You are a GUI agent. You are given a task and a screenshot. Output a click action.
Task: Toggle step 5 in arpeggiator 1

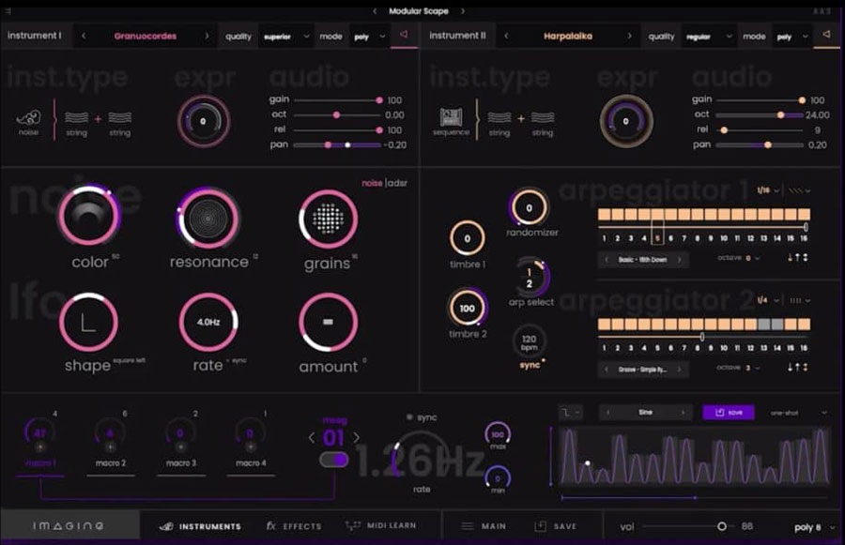657,214
